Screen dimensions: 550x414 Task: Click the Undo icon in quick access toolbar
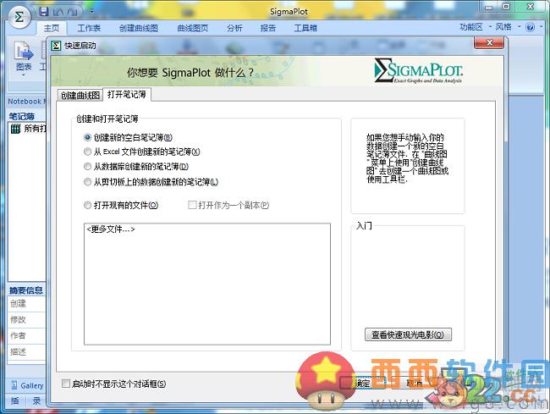[x=58, y=12]
